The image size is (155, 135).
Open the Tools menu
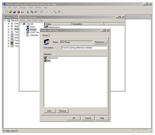coord(31,8)
